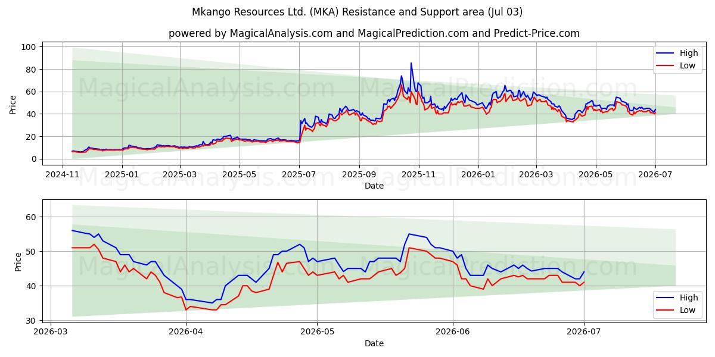Click the '2026-07' tick on lower chart
The width and height of the screenshot is (715, 357).
[x=584, y=331]
